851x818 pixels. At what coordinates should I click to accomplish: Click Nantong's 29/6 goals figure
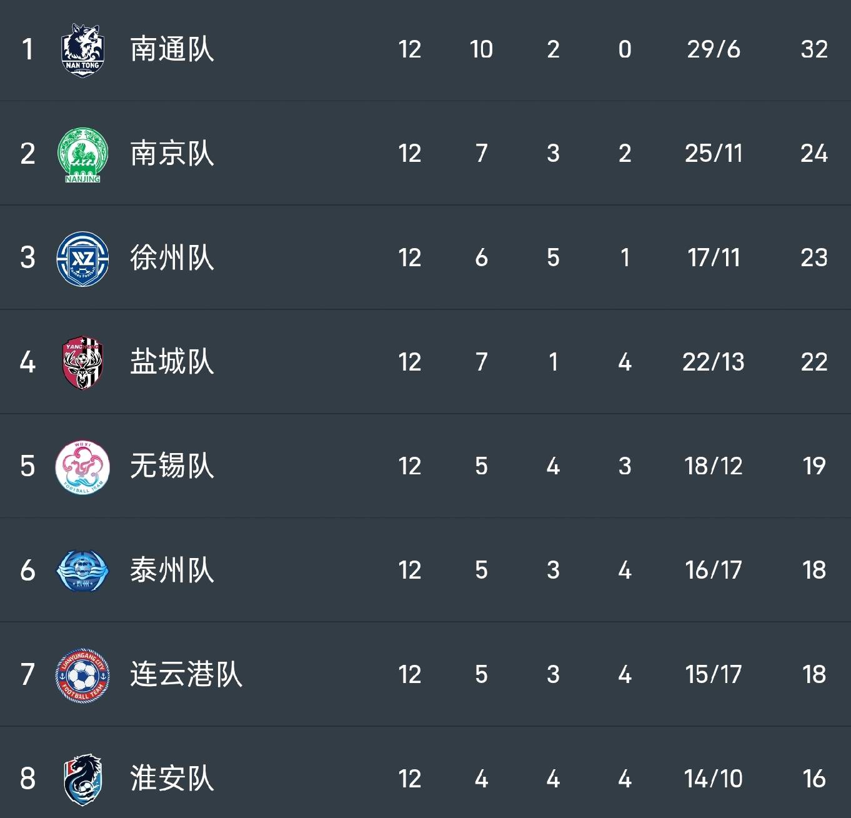pos(713,49)
